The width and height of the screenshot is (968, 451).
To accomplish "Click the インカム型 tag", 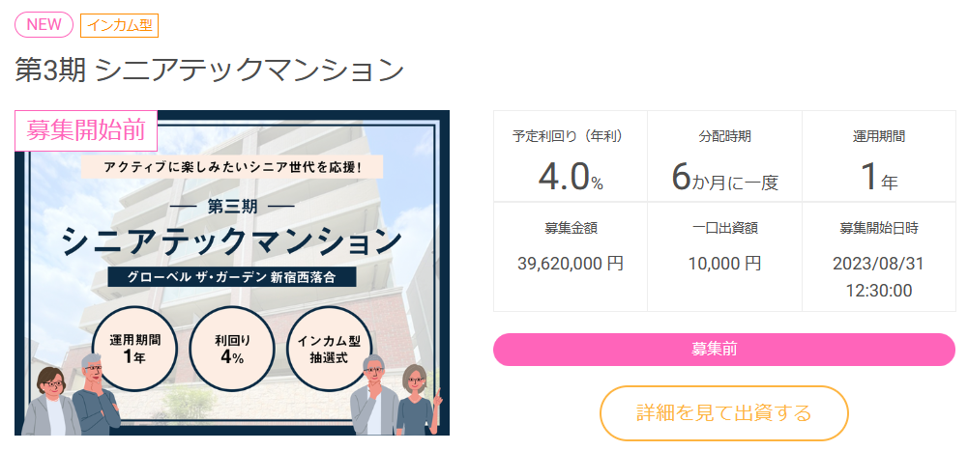I will pos(119,25).
